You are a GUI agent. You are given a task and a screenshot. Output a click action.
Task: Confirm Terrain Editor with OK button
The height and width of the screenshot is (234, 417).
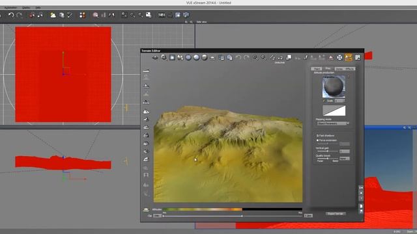tap(361, 188)
